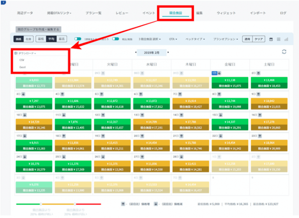Collapse the ダウンロード dropdown
Screen dimensions: 299x218
pos(25,53)
